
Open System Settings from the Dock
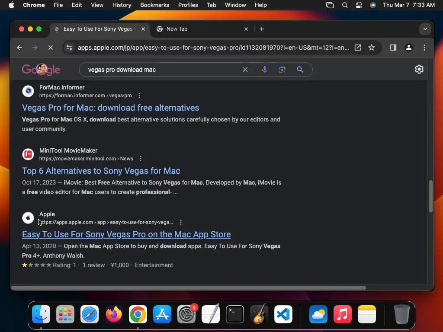(186, 314)
